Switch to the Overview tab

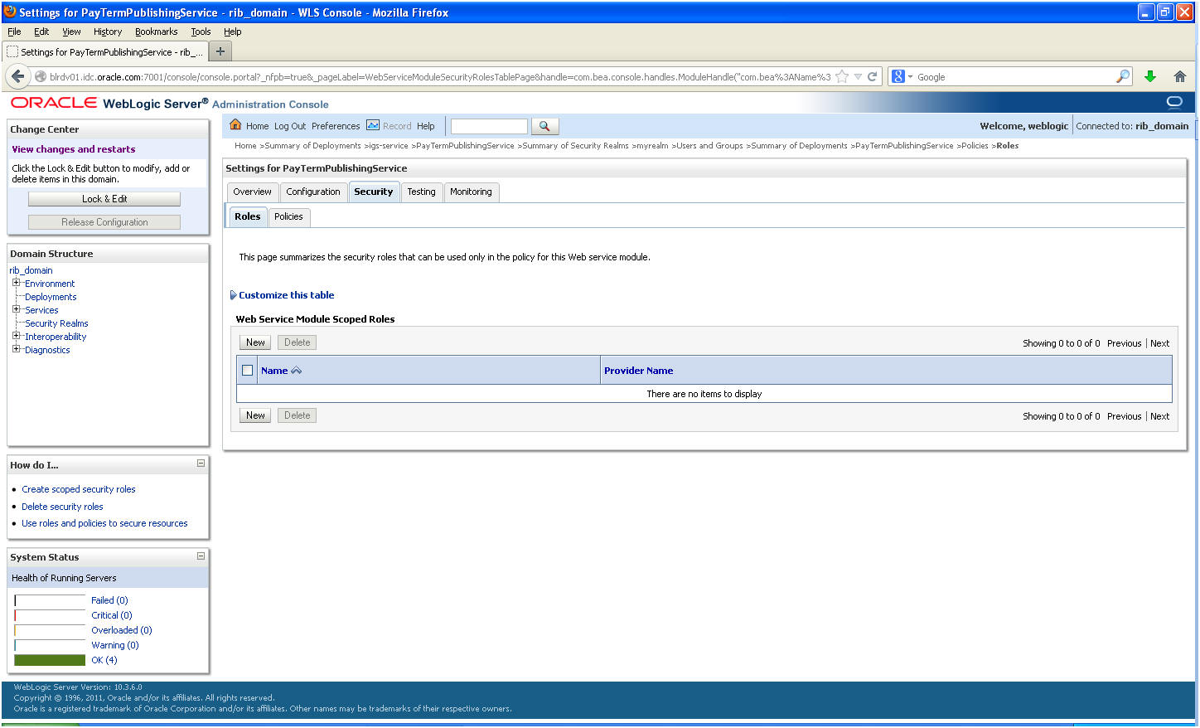[253, 192]
